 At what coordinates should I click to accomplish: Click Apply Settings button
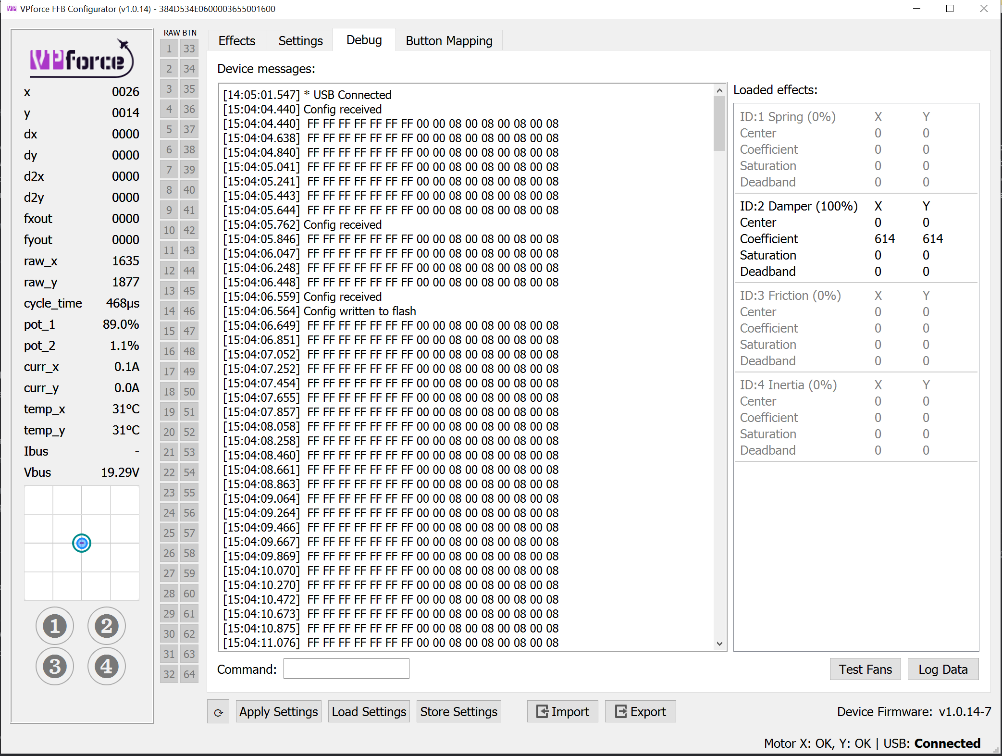tap(279, 712)
